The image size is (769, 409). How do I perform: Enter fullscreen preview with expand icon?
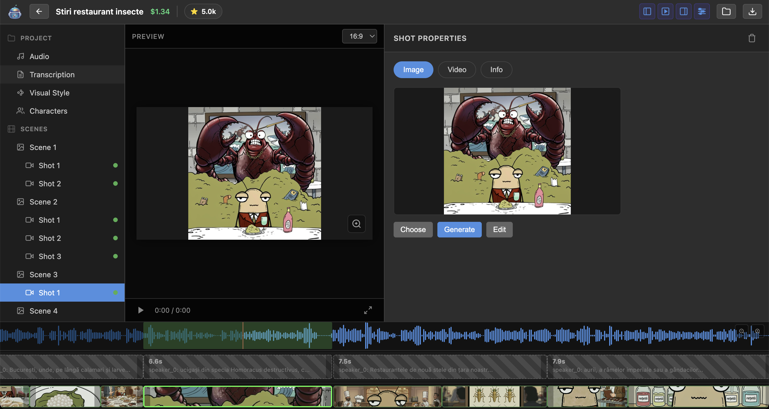click(368, 310)
